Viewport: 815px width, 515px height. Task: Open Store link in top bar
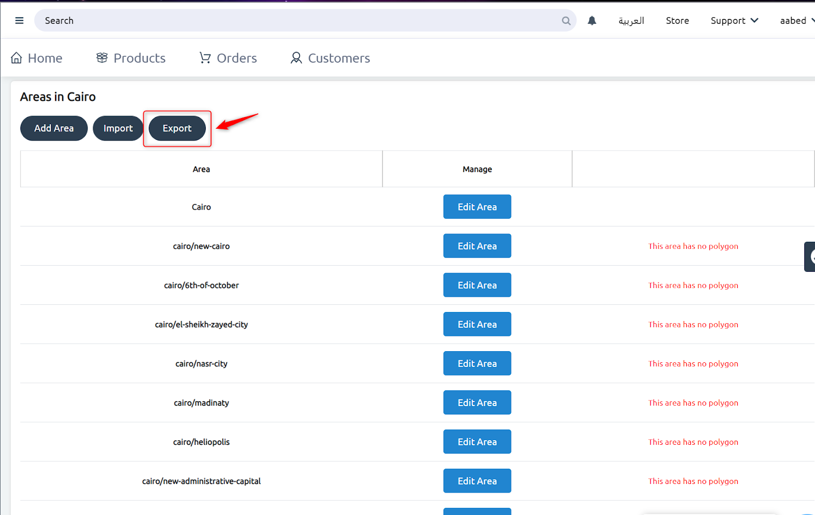pyautogui.click(x=677, y=20)
